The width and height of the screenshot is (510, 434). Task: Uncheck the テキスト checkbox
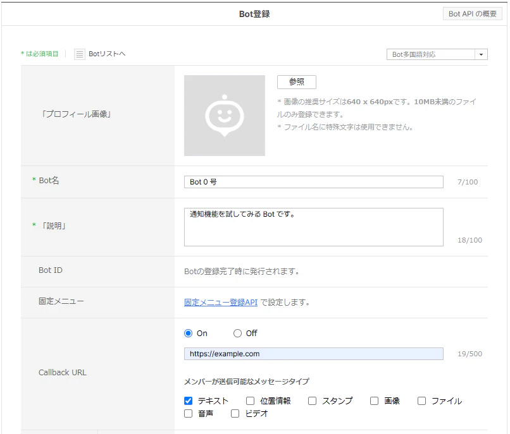[x=189, y=401]
